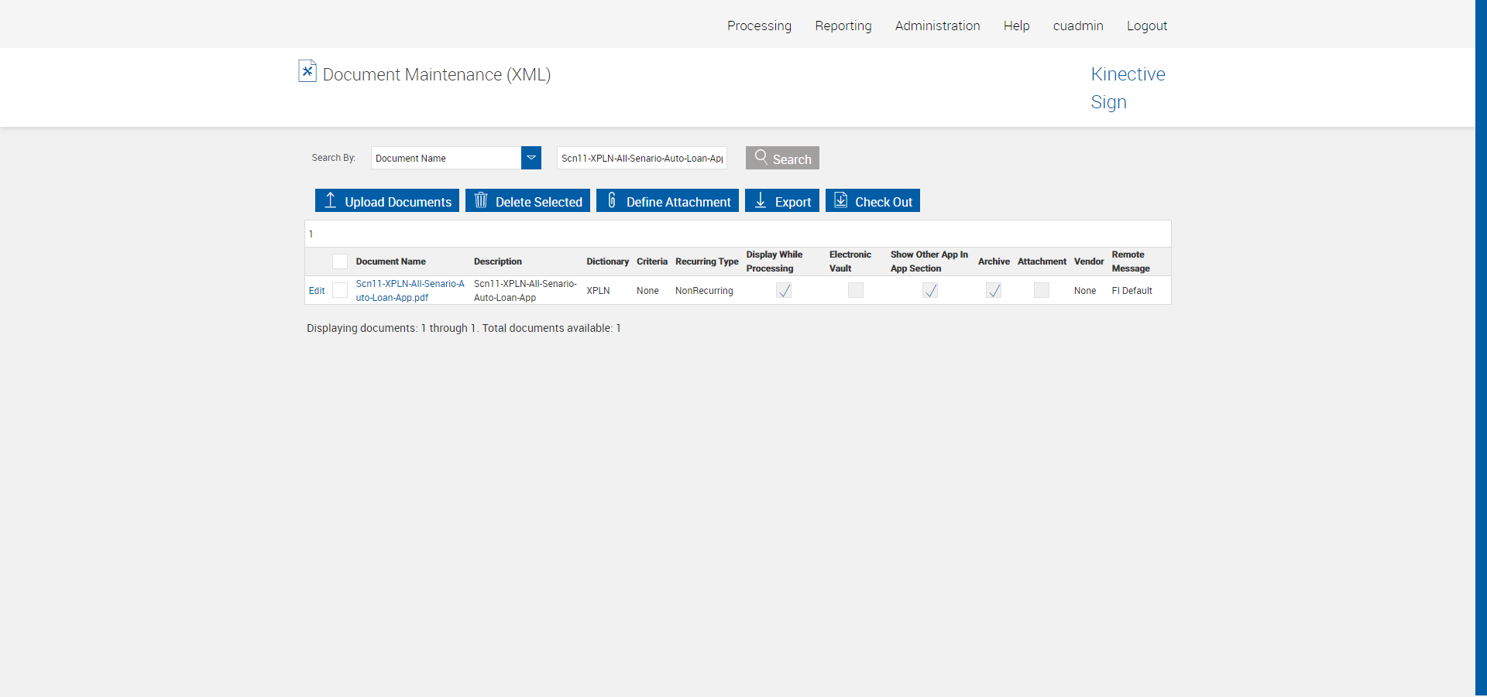Click the Recurring Type column header
1487x697 pixels.
[x=707, y=261]
